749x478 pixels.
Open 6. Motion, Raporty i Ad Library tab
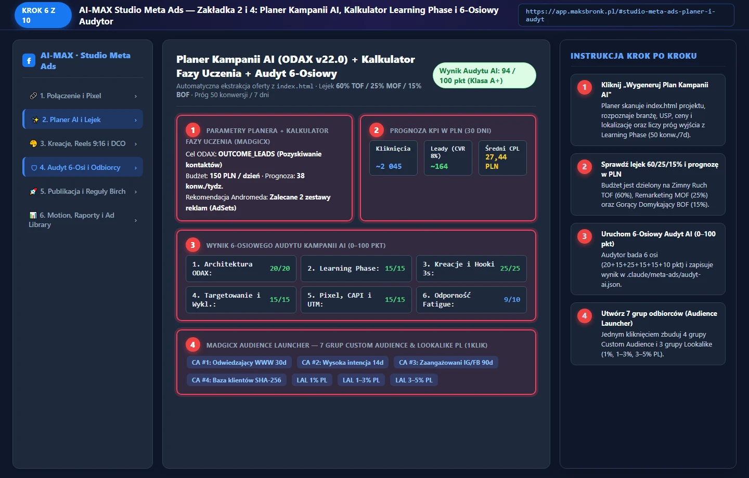point(83,220)
